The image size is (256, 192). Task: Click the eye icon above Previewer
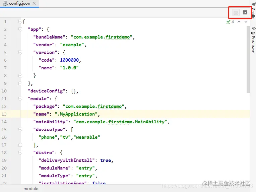(x=253, y=28)
